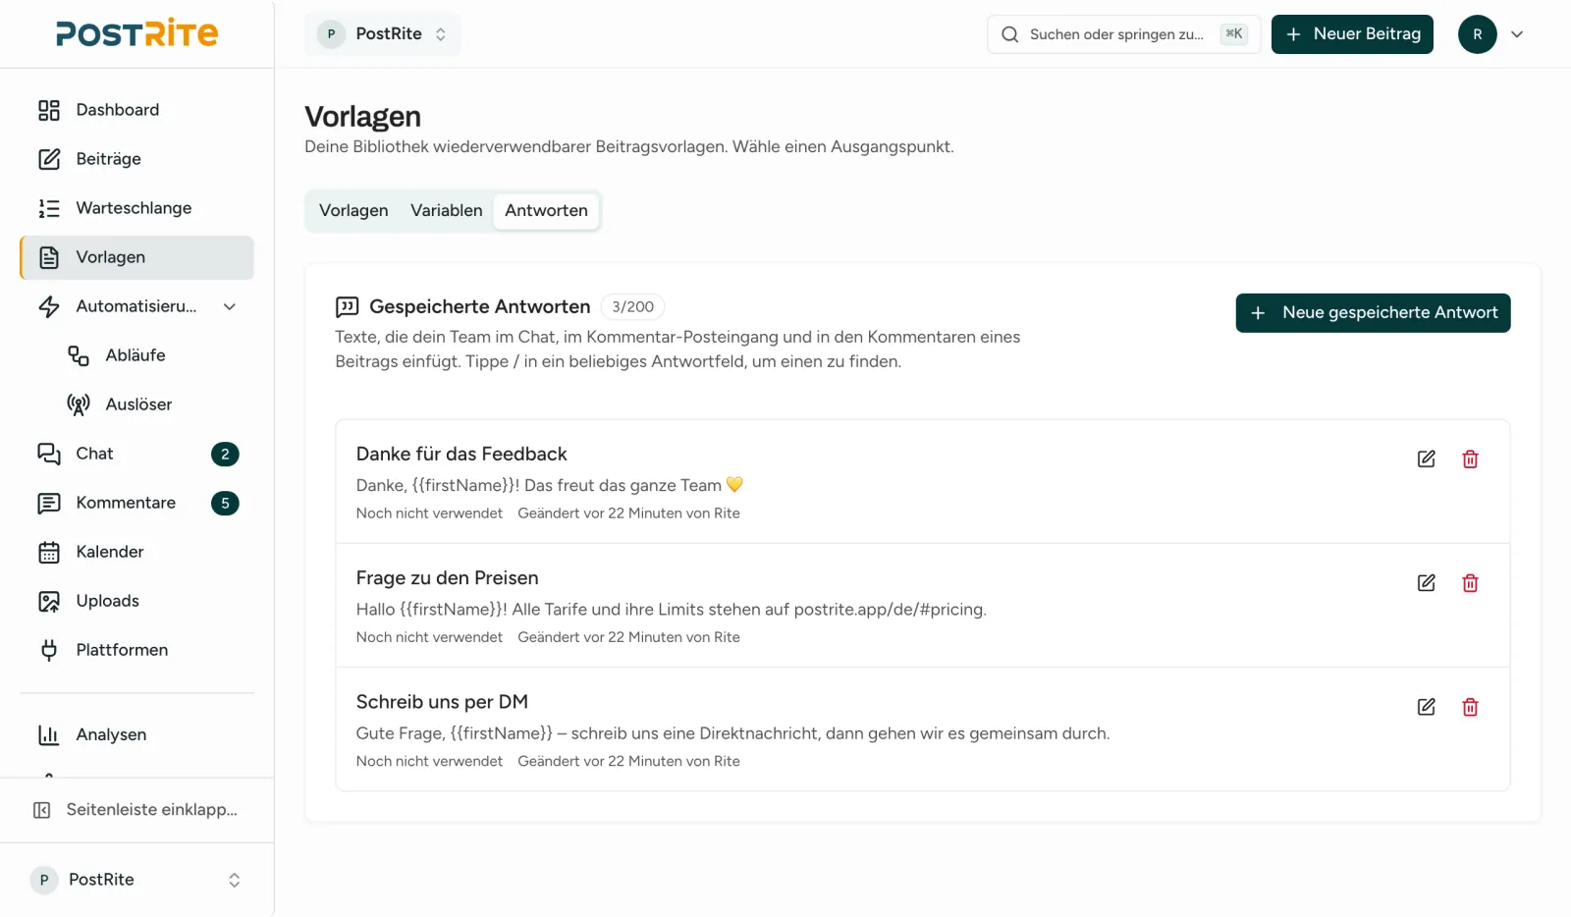Screen dimensions: 1571x917
Task: Switch to the Vorlagen tab
Action: (353, 210)
